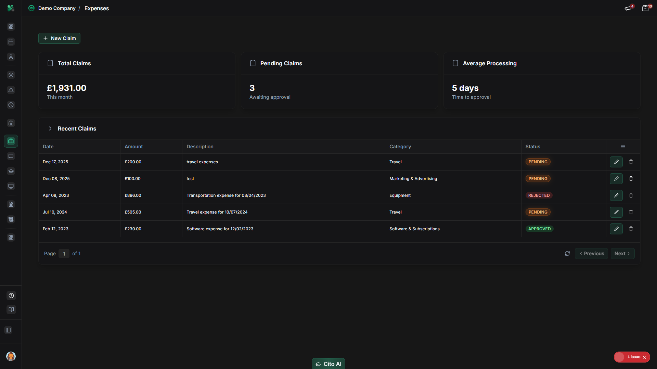The width and height of the screenshot is (657, 369).
Task: Open the column options menu in the claims table
Action: click(623, 146)
